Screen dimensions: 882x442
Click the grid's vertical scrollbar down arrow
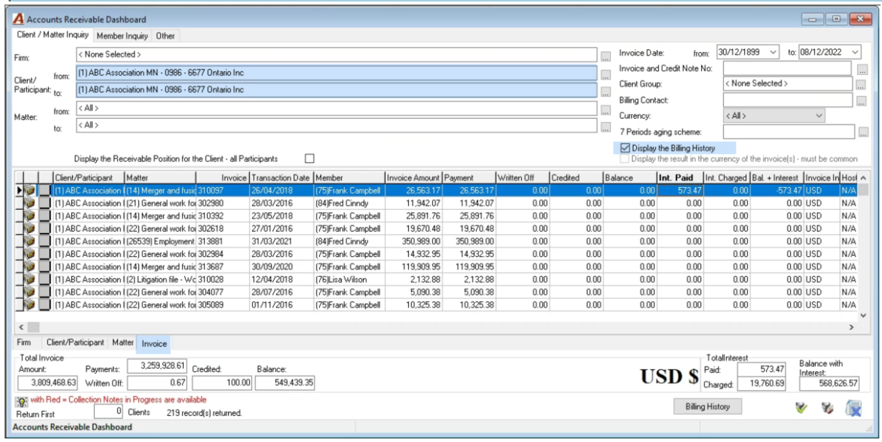863,315
